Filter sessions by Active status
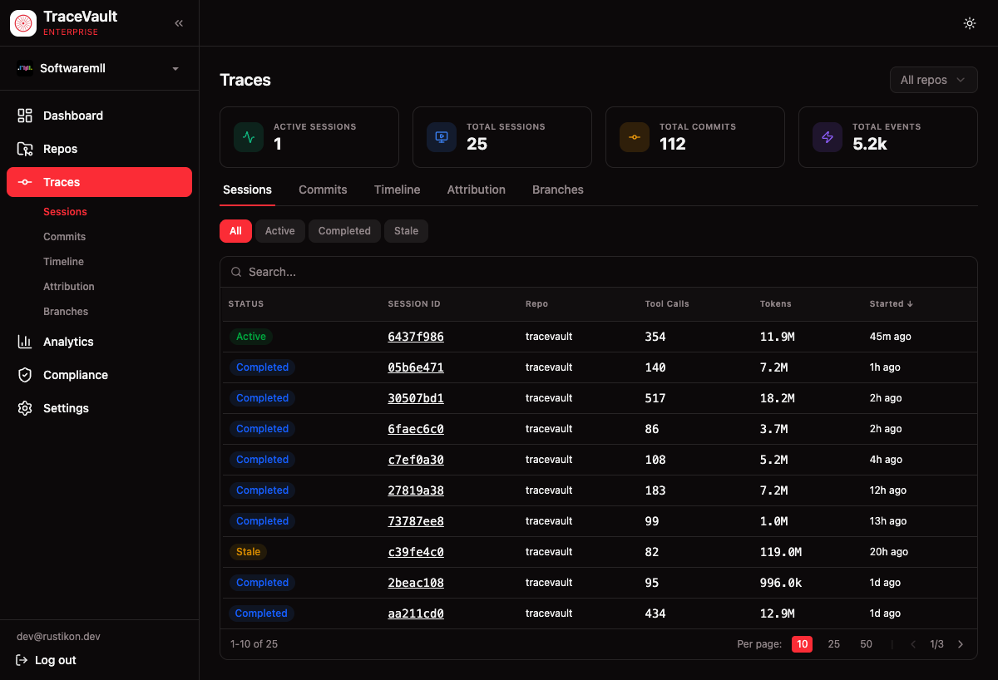 tap(279, 231)
